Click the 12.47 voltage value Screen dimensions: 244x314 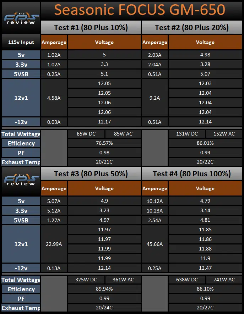coord(205,268)
